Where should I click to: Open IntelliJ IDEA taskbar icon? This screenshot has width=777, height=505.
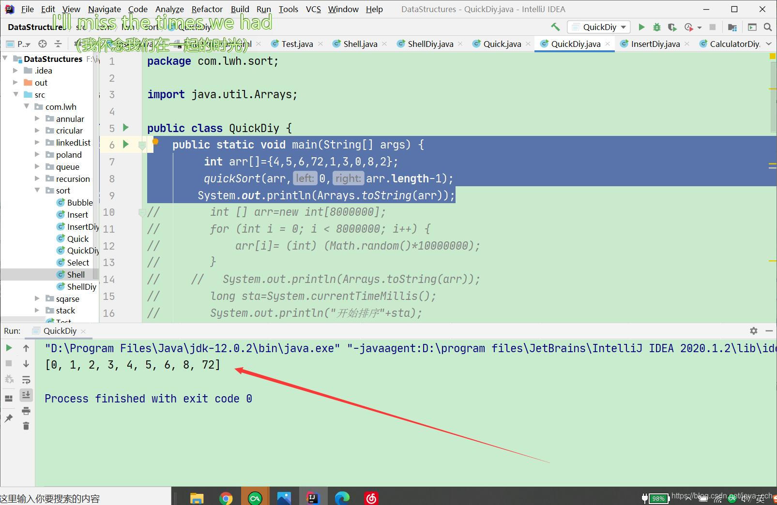tap(313, 498)
